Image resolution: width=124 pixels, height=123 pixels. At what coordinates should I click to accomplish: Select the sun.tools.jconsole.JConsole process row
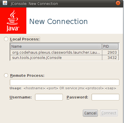tap(64, 58)
